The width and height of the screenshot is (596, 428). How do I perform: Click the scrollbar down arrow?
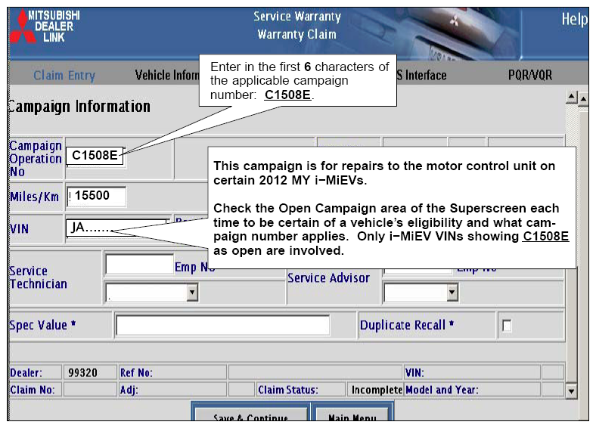coord(571,391)
